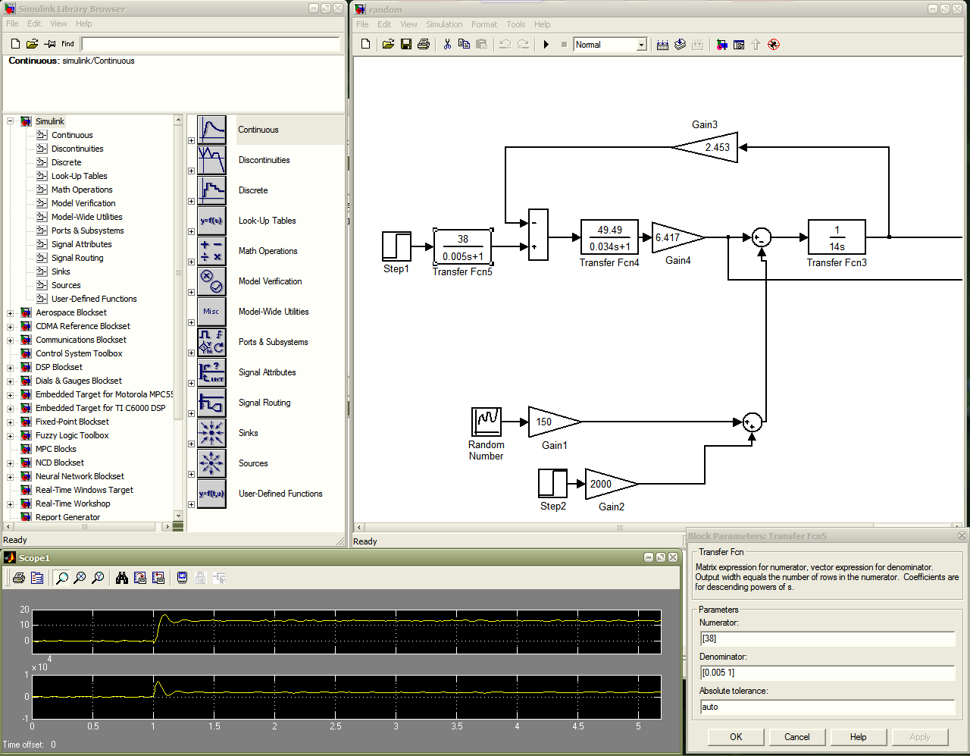Open the Normal simulation mode dropdown

[x=641, y=45]
